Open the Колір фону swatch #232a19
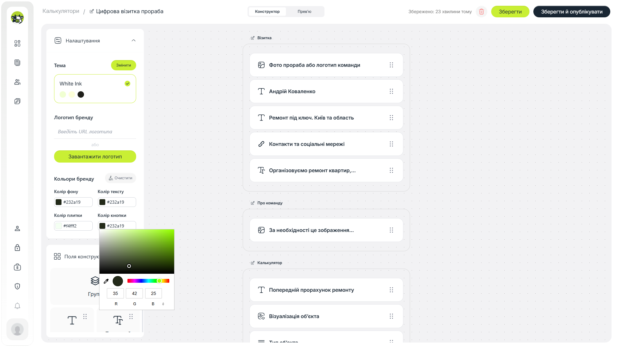The width and height of the screenshot is (618, 347). [59, 202]
